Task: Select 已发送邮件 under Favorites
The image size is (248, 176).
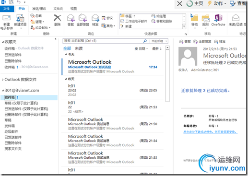Action: tap(13, 55)
